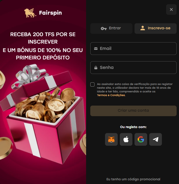Click the key icon on Entrar tab
This screenshot has height=184, width=179.
[x=104, y=29]
